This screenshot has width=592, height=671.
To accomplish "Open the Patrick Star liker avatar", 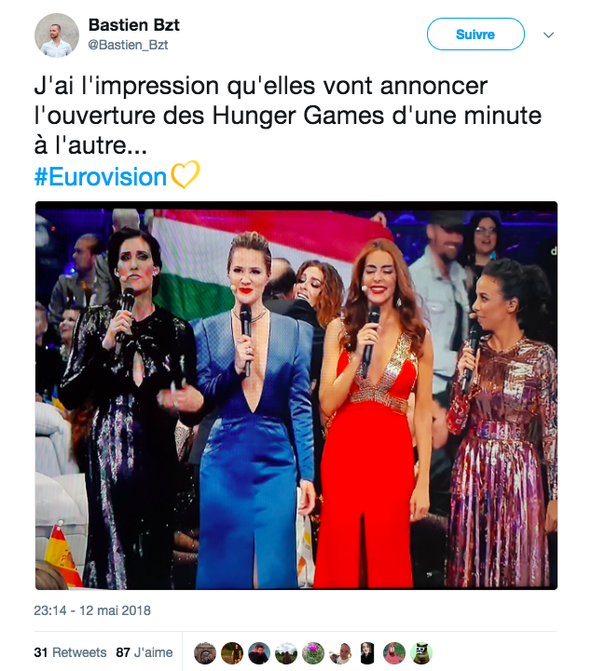I will [394, 653].
